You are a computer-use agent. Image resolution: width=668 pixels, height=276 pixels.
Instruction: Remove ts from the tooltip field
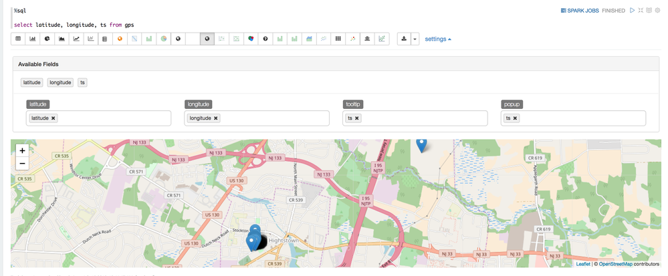(357, 118)
